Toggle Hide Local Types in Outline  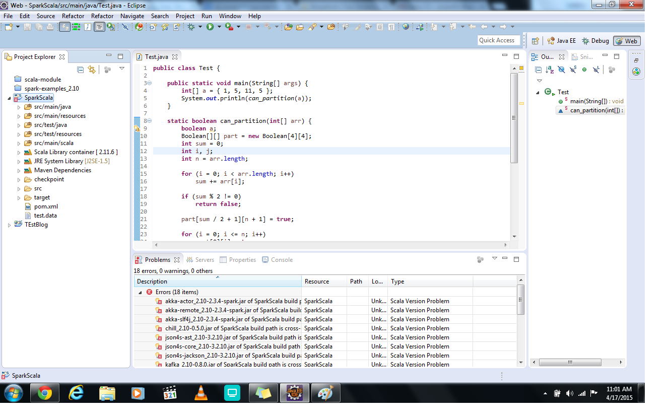click(x=596, y=69)
